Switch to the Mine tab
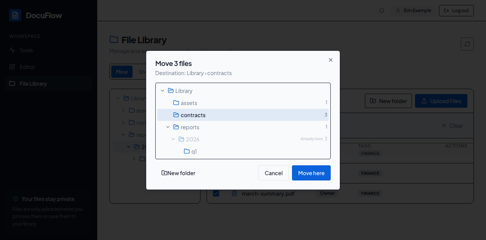The width and height of the screenshot is (486, 240). (x=122, y=72)
